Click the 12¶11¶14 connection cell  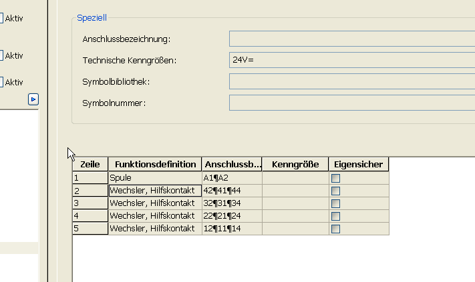[232, 229]
